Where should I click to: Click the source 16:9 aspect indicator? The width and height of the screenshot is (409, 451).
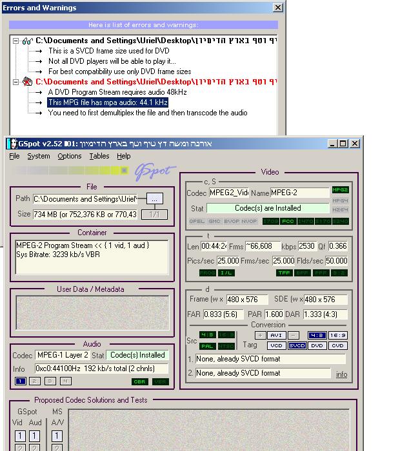point(226,335)
